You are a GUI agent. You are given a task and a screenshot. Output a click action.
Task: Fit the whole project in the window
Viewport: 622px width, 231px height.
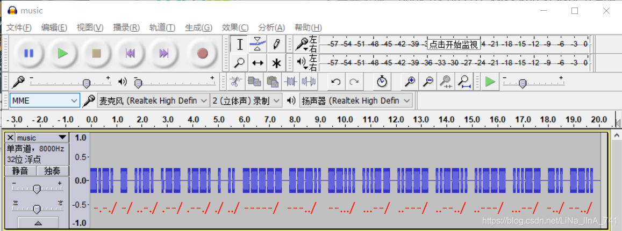click(464, 82)
